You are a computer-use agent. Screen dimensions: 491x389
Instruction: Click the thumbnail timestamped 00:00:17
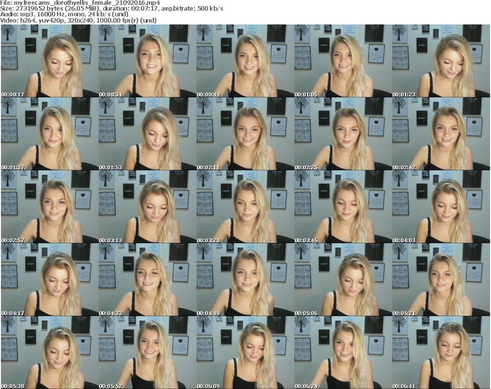[x=49, y=61]
